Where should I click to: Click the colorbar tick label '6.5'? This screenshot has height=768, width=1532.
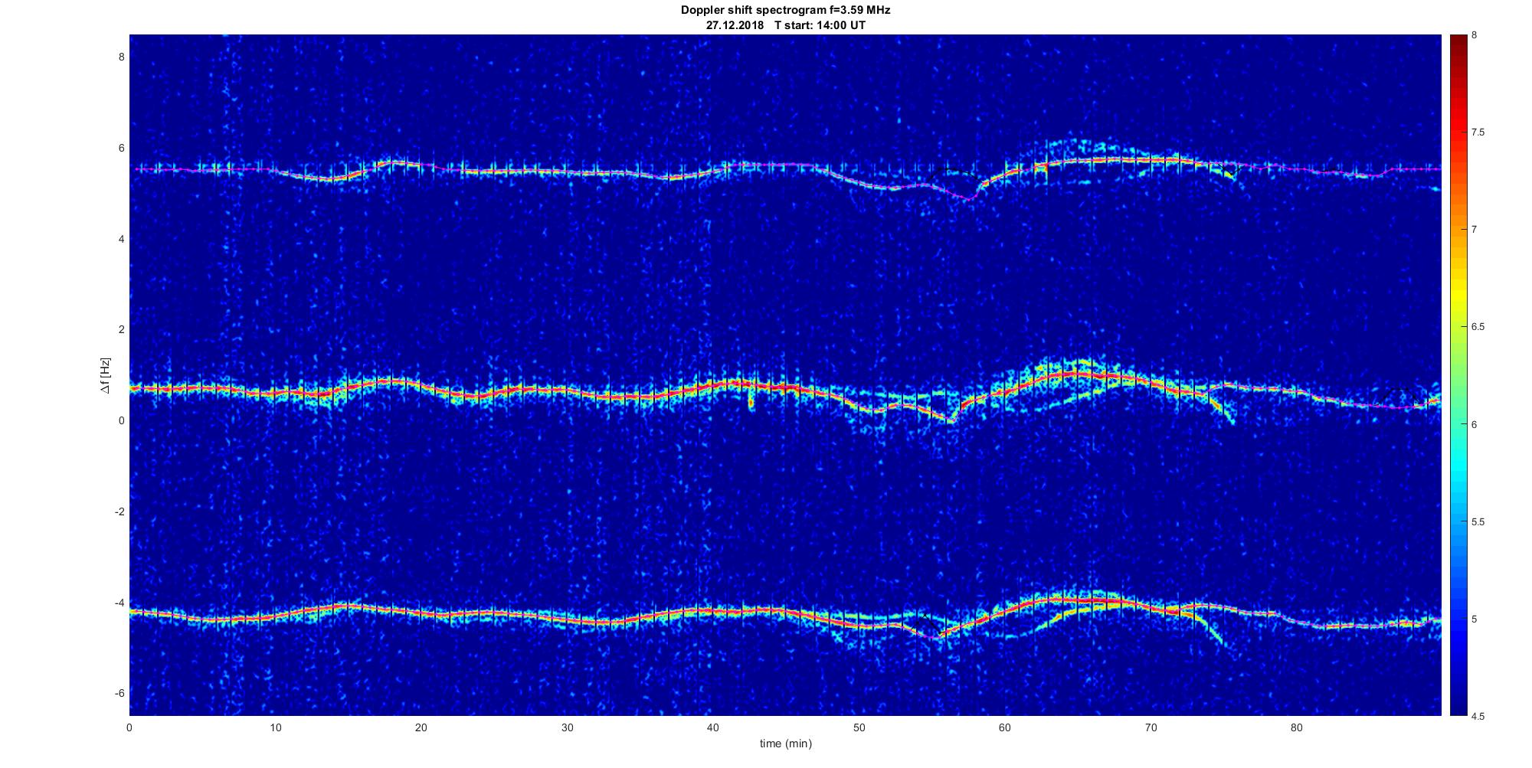tap(1478, 327)
